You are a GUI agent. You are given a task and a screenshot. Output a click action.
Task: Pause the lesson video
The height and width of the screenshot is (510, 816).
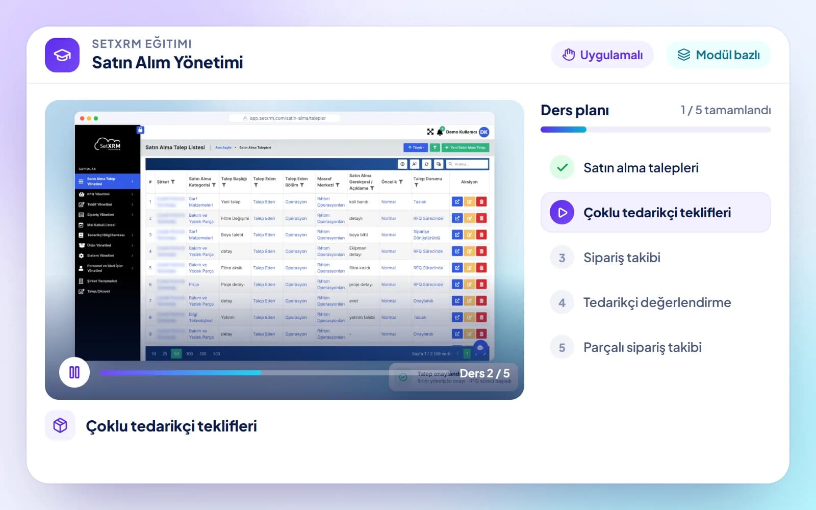coord(74,372)
